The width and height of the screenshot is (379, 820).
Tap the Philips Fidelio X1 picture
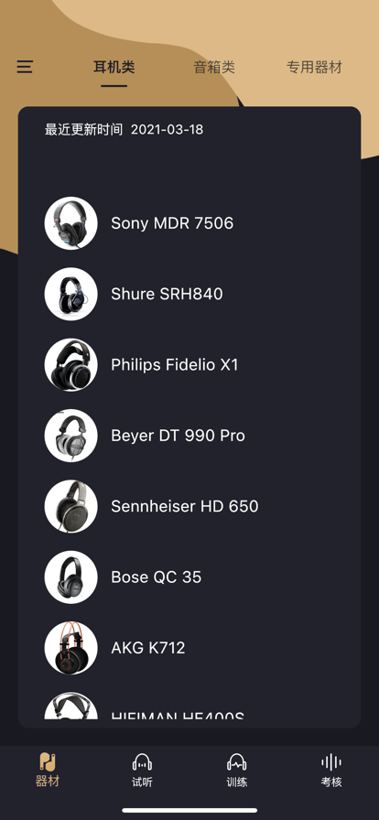[70, 364]
